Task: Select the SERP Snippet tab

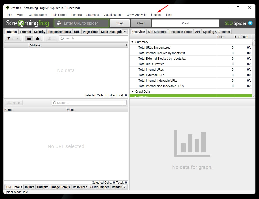Action: click(100, 187)
